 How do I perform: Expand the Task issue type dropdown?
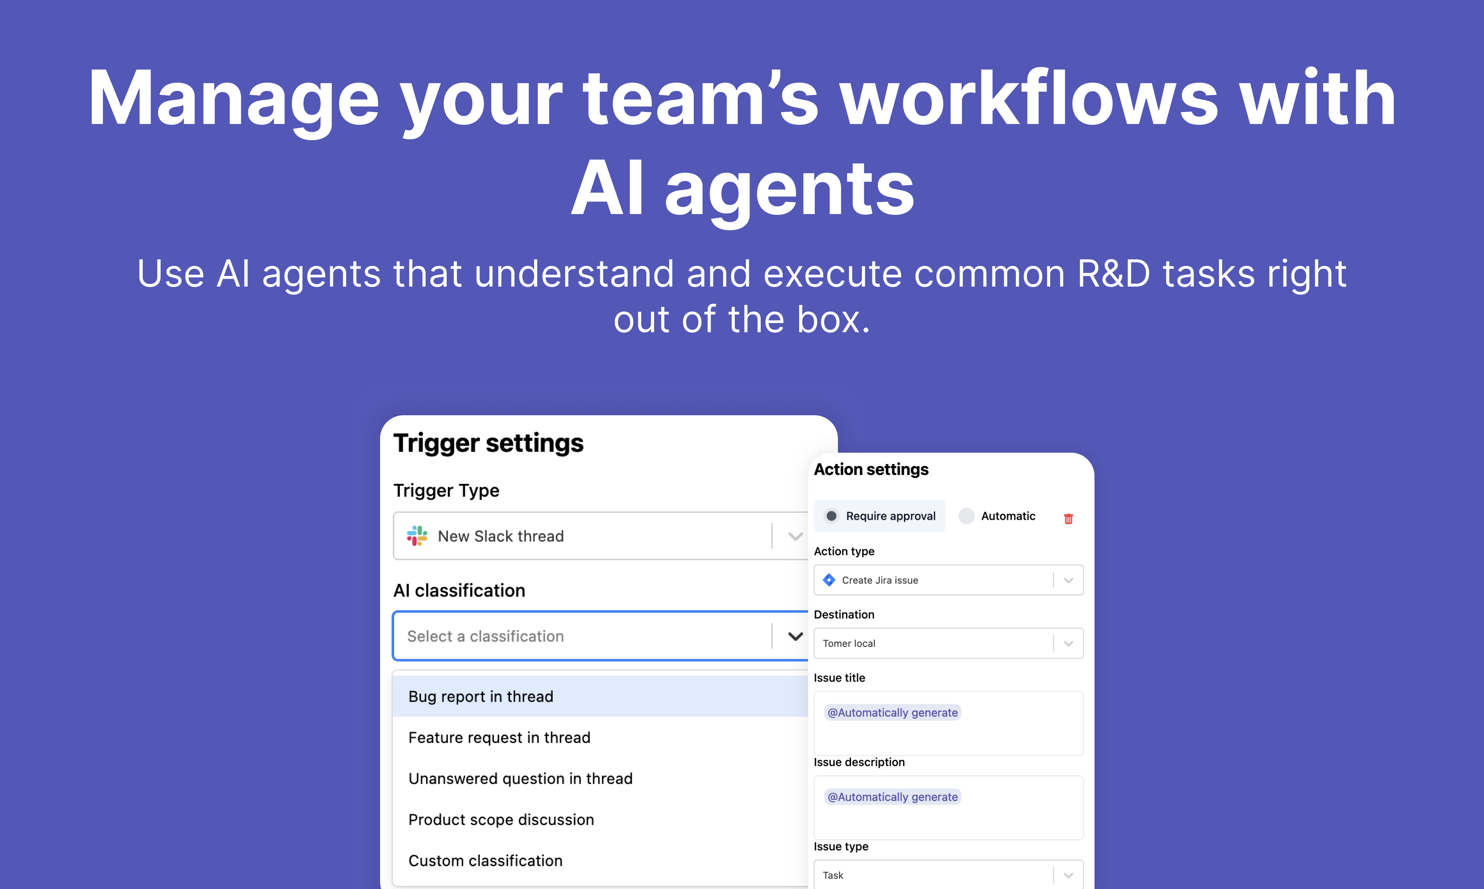tap(1068, 875)
